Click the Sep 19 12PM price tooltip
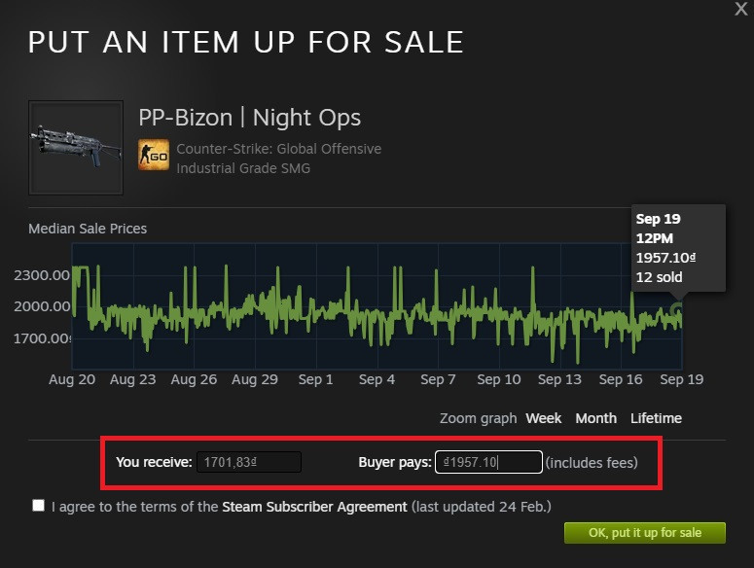Screen dimensions: 754x568 [678, 248]
